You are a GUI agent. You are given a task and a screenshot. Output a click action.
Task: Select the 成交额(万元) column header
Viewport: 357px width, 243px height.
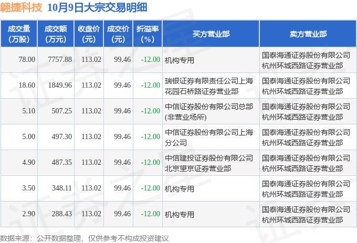[x=56, y=34]
